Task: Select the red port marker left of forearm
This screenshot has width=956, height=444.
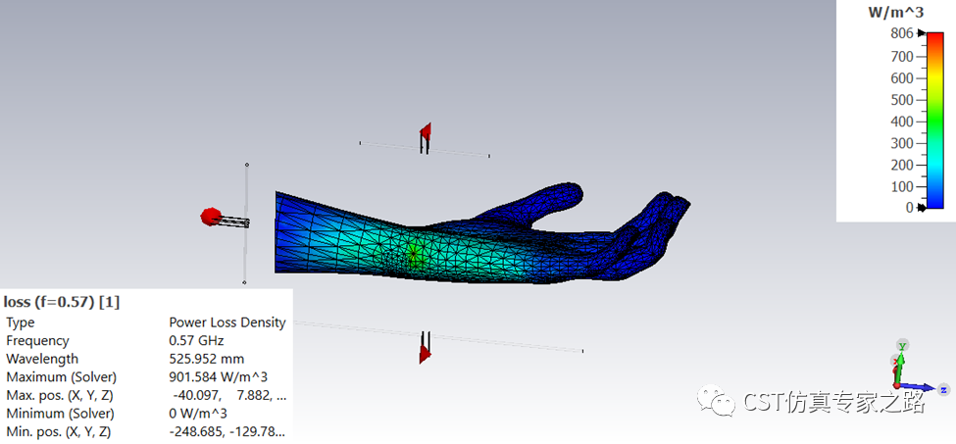Action: [211, 217]
